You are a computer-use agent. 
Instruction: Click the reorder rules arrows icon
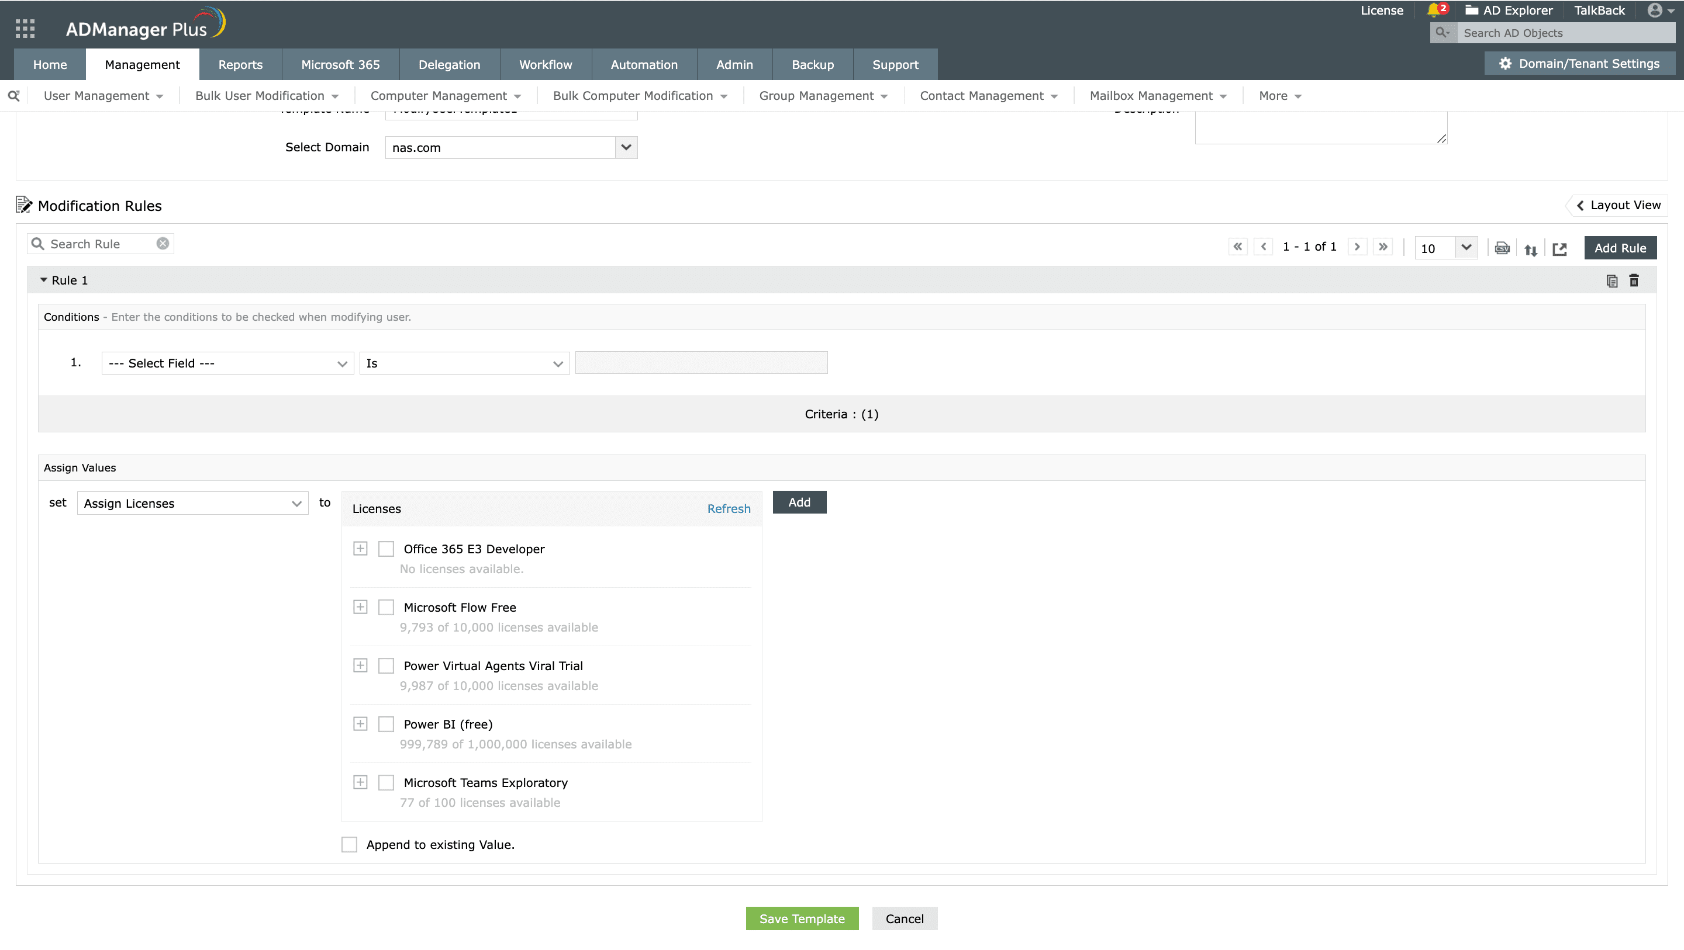pyautogui.click(x=1530, y=249)
